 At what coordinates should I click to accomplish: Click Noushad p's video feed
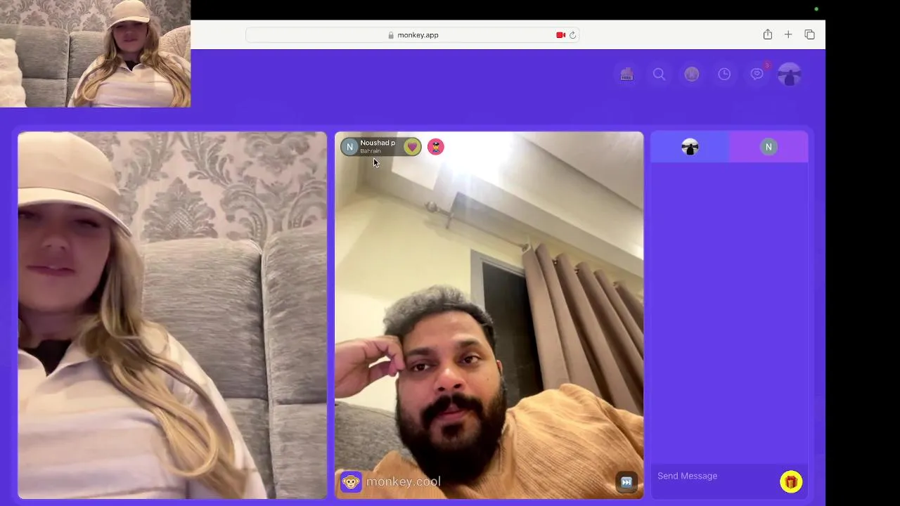pyautogui.click(x=489, y=316)
